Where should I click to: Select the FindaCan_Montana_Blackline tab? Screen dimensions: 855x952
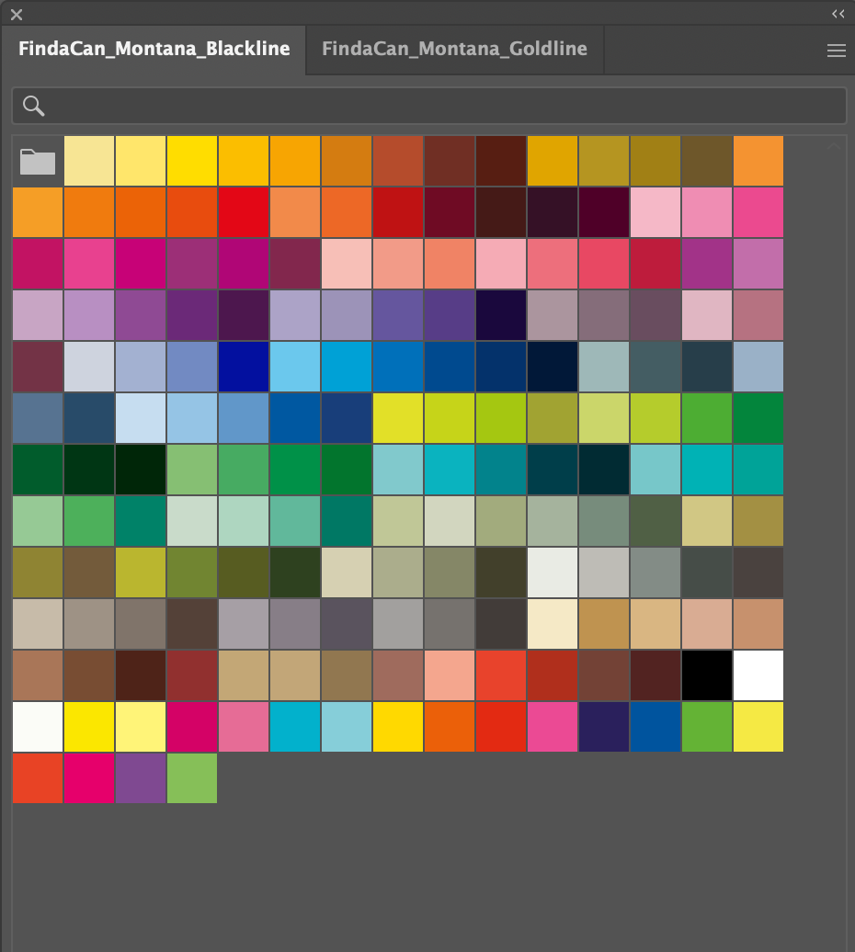(x=154, y=50)
